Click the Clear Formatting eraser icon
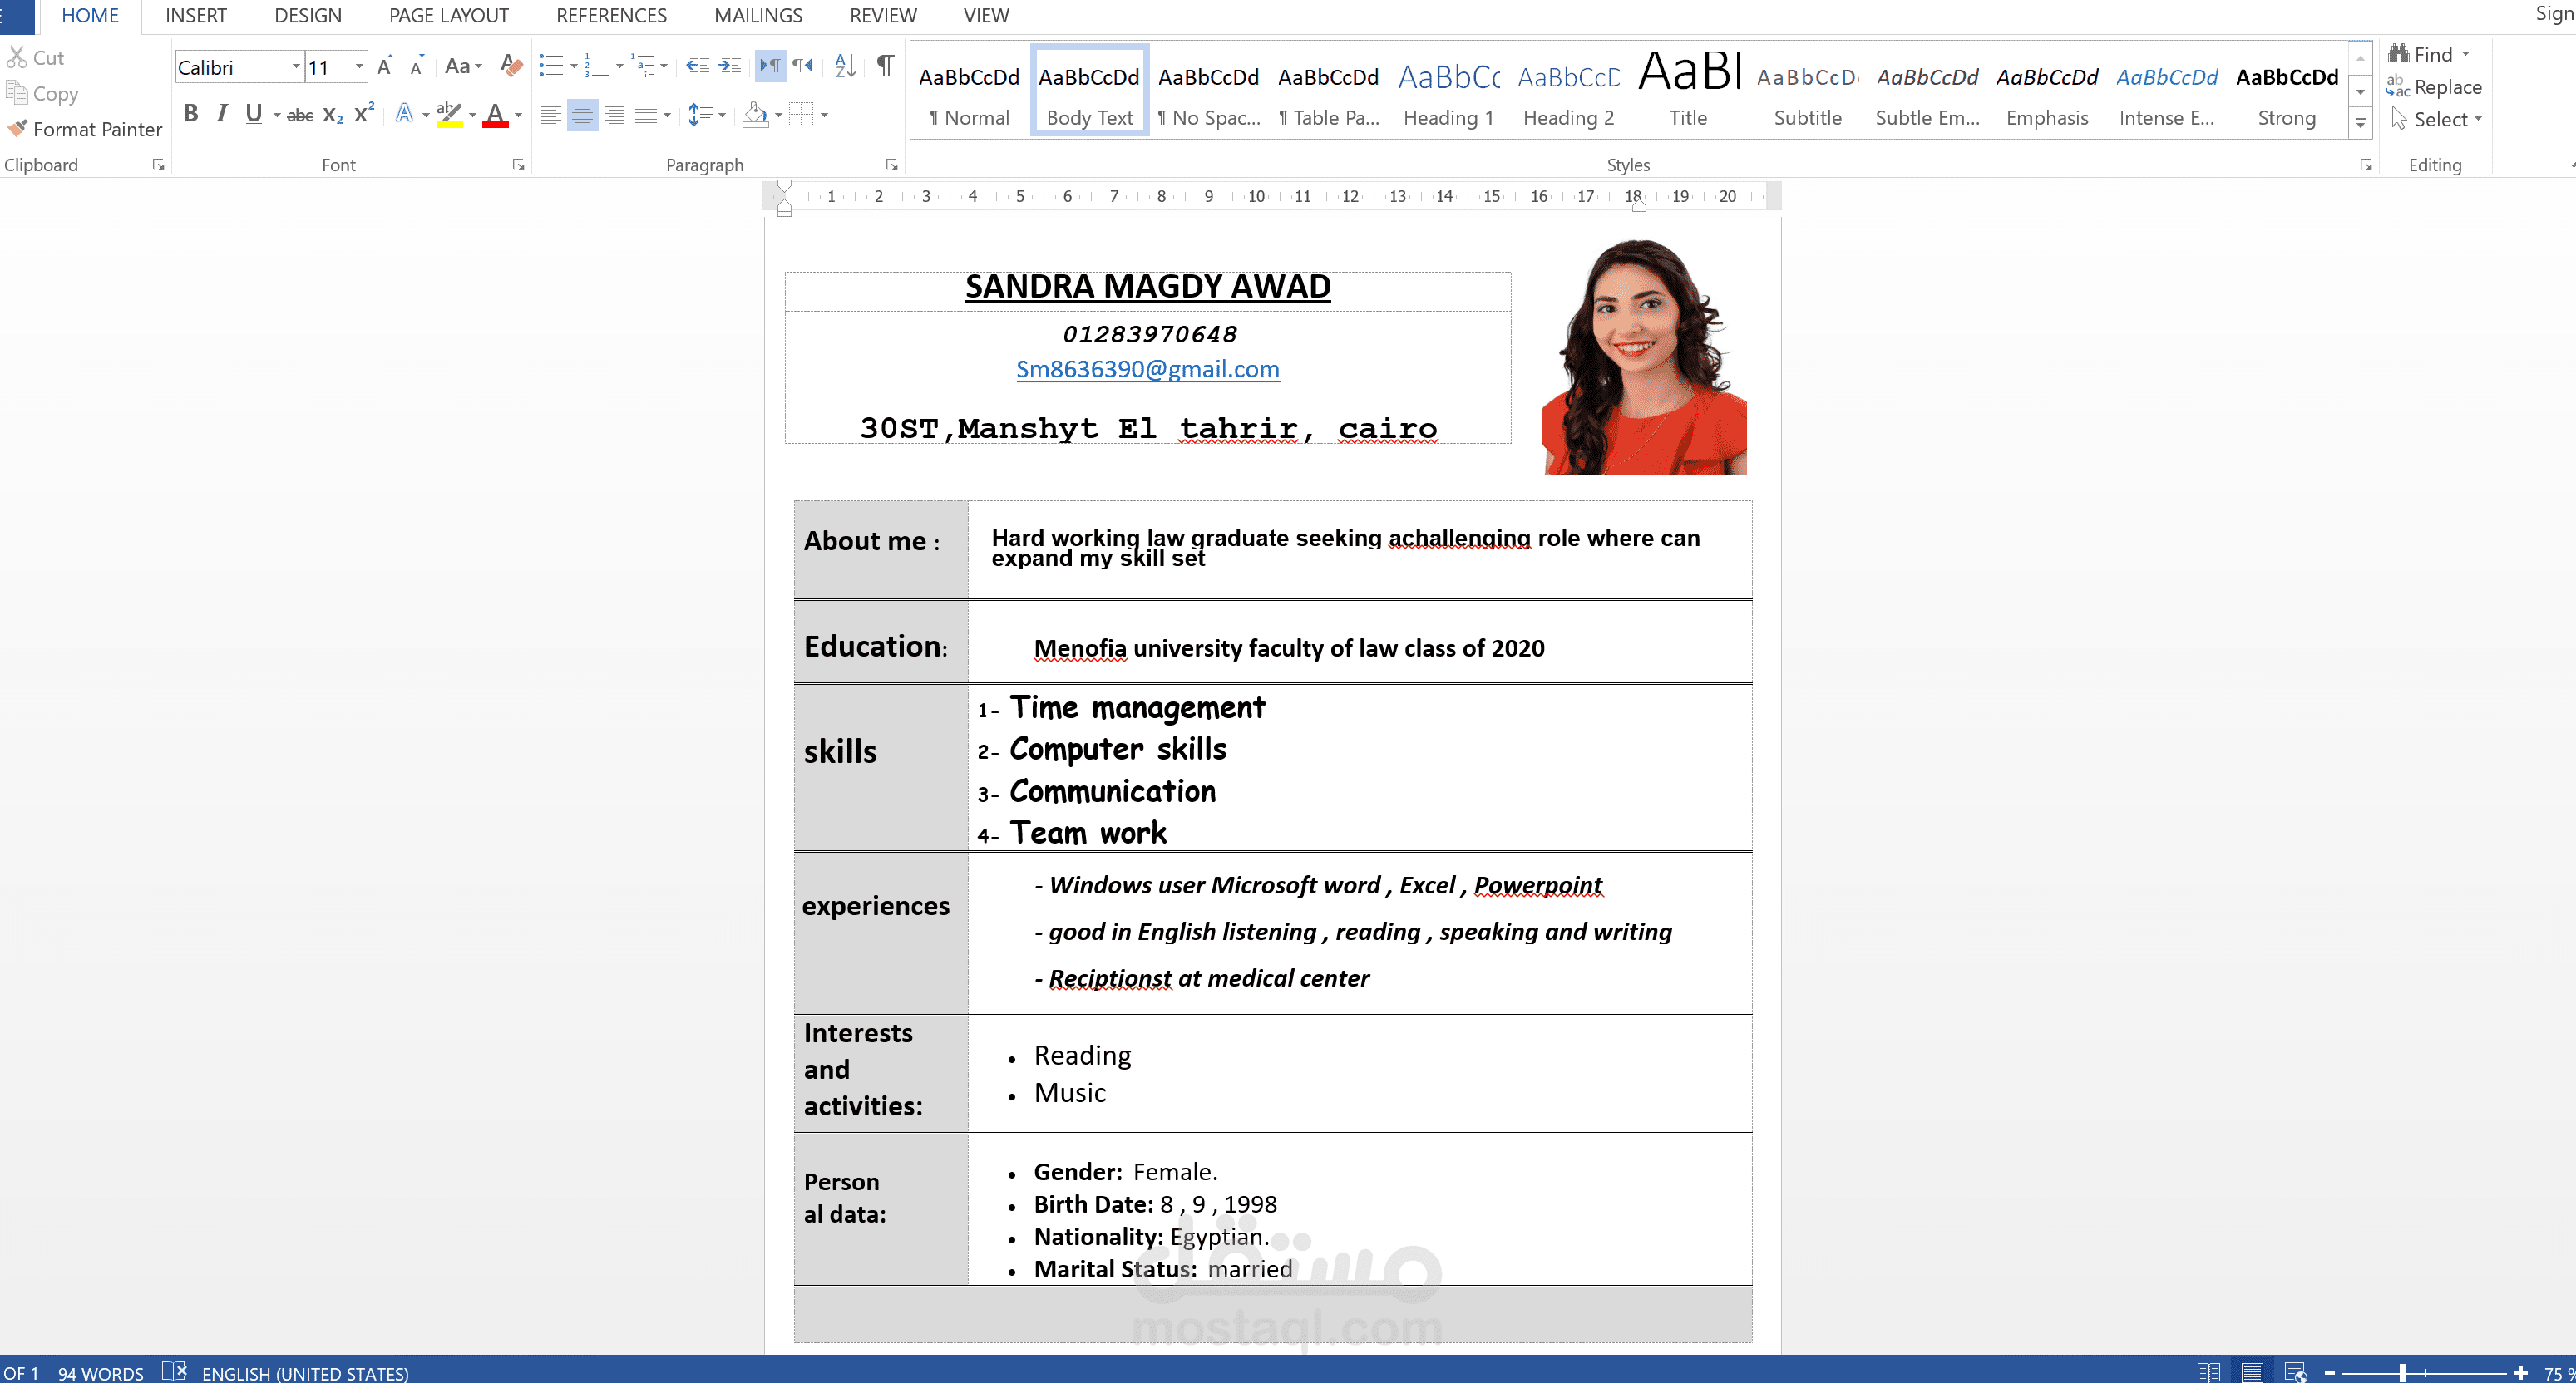This screenshot has width=2576, height=1383. (511, 66)
